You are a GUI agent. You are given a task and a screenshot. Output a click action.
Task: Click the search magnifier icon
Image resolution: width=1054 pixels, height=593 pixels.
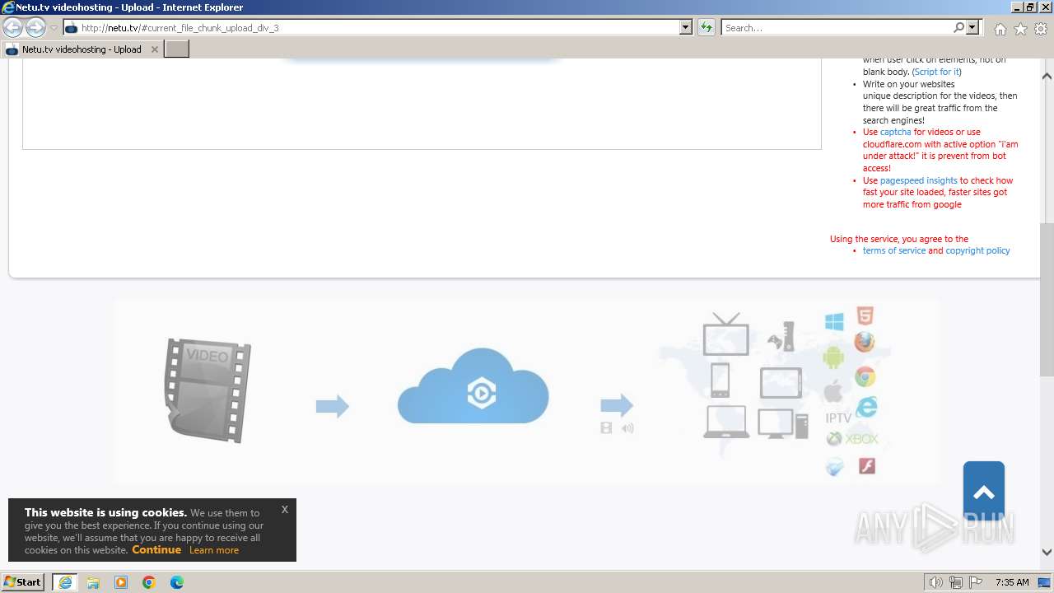(958, 28)
